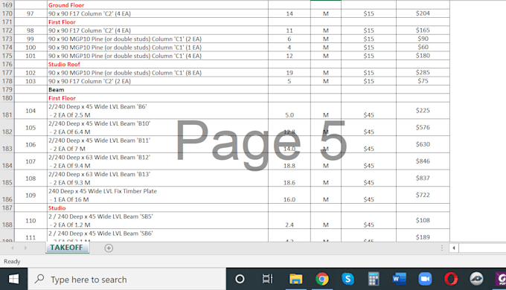Screen dimensions: 506x290
Task: Select the total cell showing $204
Action: click(423, 13)
